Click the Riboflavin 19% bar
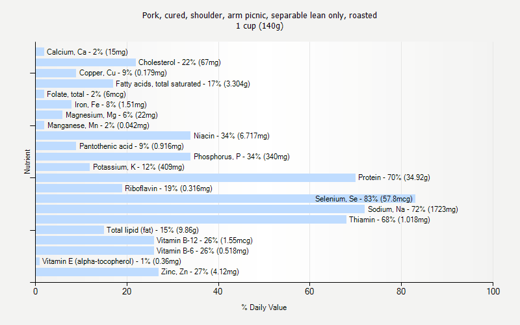 click(79, 188)
